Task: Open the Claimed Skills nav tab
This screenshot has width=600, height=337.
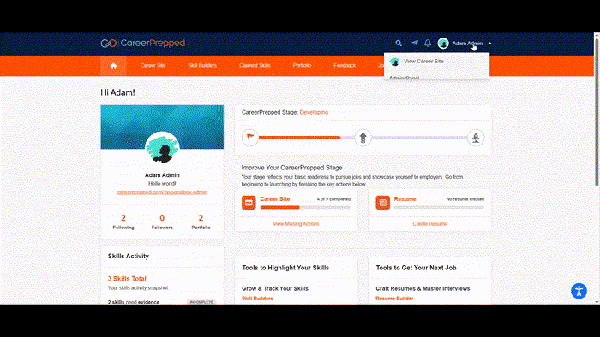Action: point(255,65)
